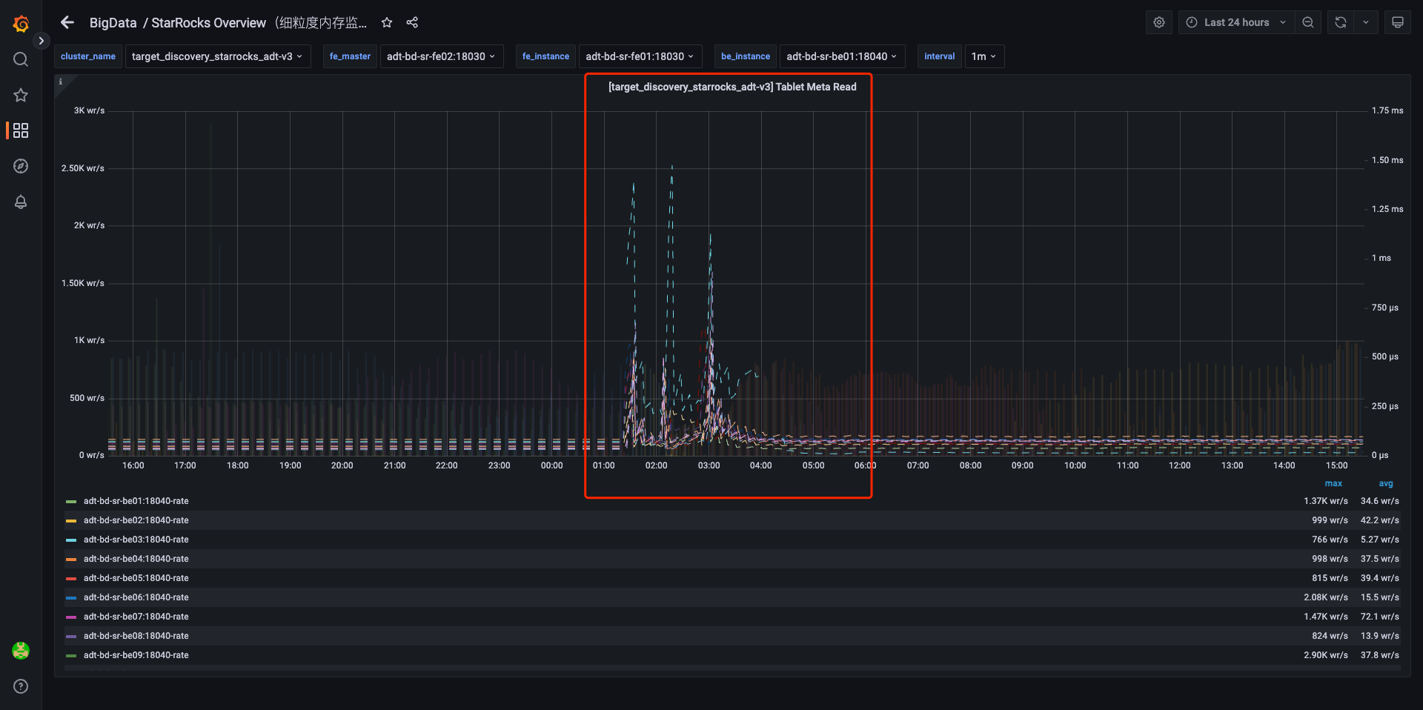1423x710 pixels.
Task: Open the Alerting bell icon
Action: pos(21,202)
